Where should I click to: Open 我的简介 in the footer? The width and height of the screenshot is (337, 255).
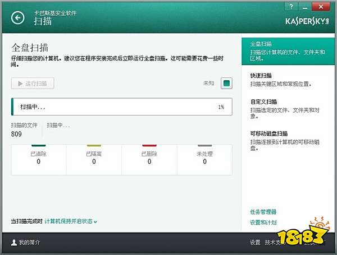click(29, 243)
